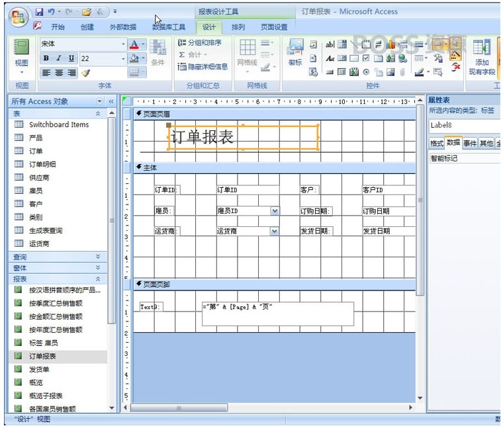Viewport: 503px width, 428px height.
Task: Save using the quick access floppy icon
Action: (x=39, y=12)
